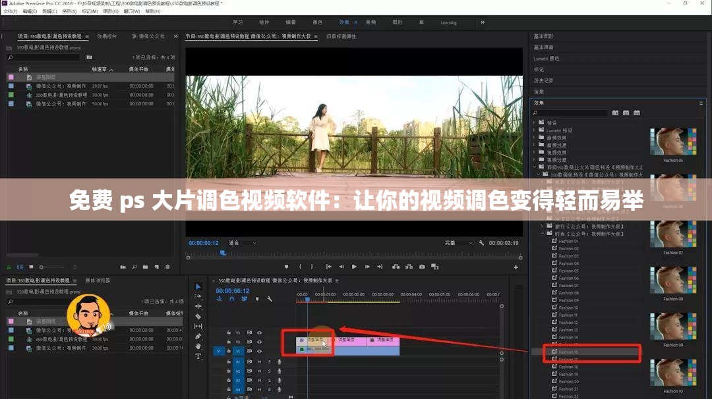Expand the 预设 effects folder
Image resolution: width=712 pixels, height=399 pixels.
[x=534, y=122]
